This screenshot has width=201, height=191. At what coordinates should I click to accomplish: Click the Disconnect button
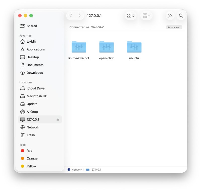pyautogui.click(x=174, y=28)
